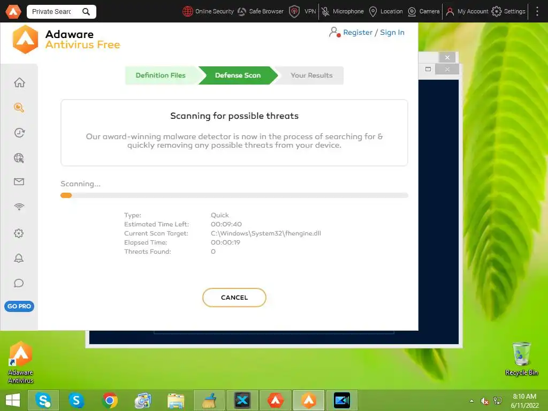Open My Account in top toolbar
The image size is (548, 411).
[x=467, y=12]
